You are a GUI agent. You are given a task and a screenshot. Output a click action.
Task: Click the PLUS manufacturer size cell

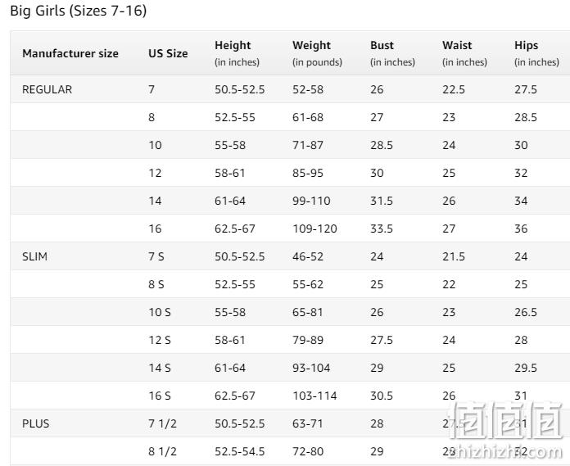[36, 424]
